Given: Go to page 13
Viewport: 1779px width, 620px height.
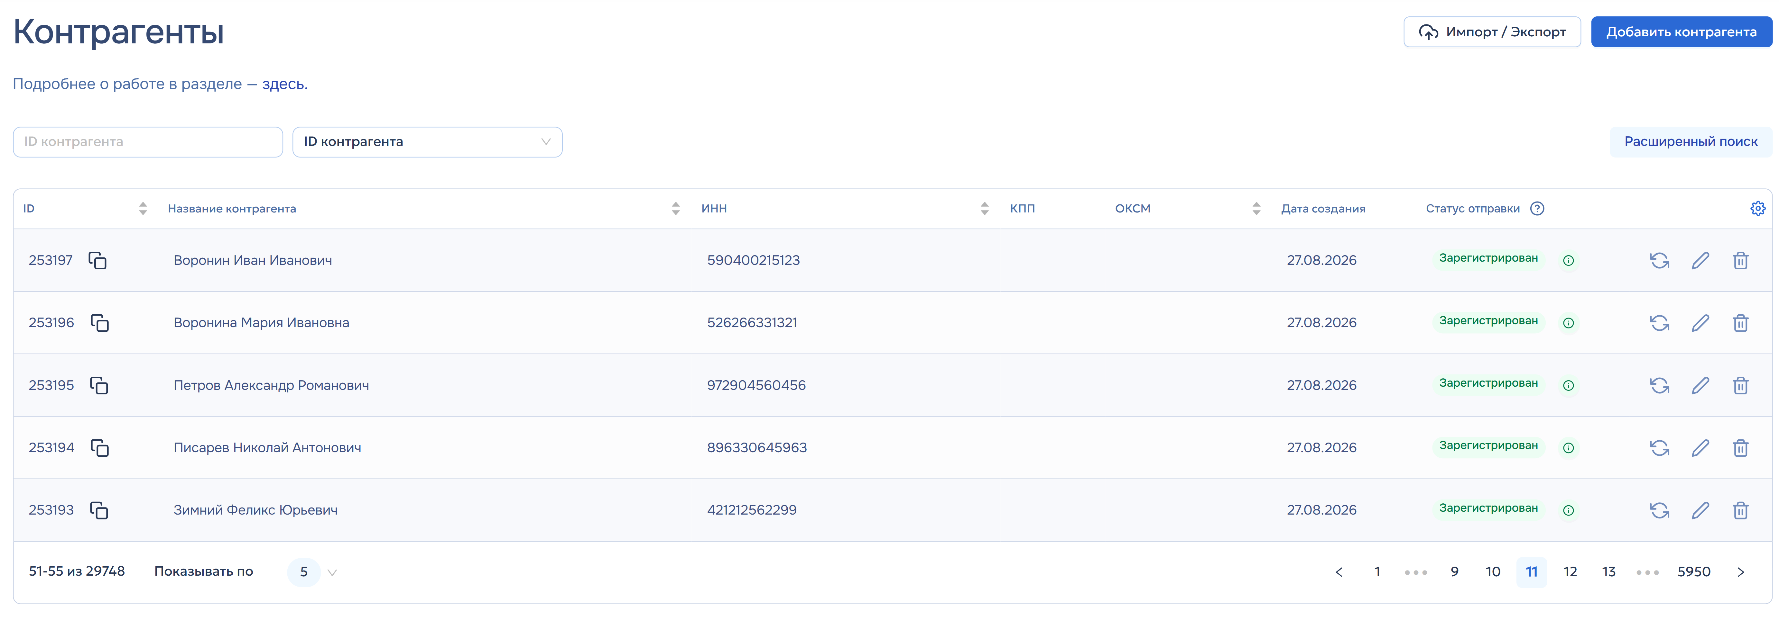Looking at the screenshot, I should coord(1609,572).
